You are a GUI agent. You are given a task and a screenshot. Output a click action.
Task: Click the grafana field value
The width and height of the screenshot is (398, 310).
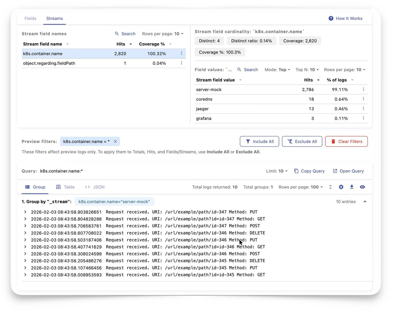(204, 118)
